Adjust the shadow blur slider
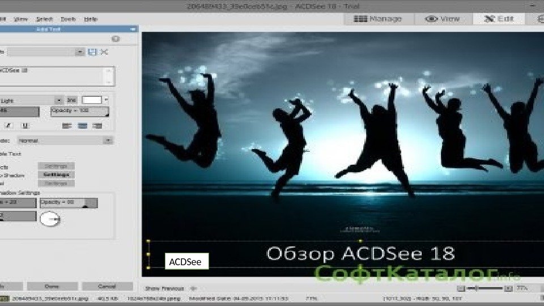 pyautogui.click(x=18, y=216)
